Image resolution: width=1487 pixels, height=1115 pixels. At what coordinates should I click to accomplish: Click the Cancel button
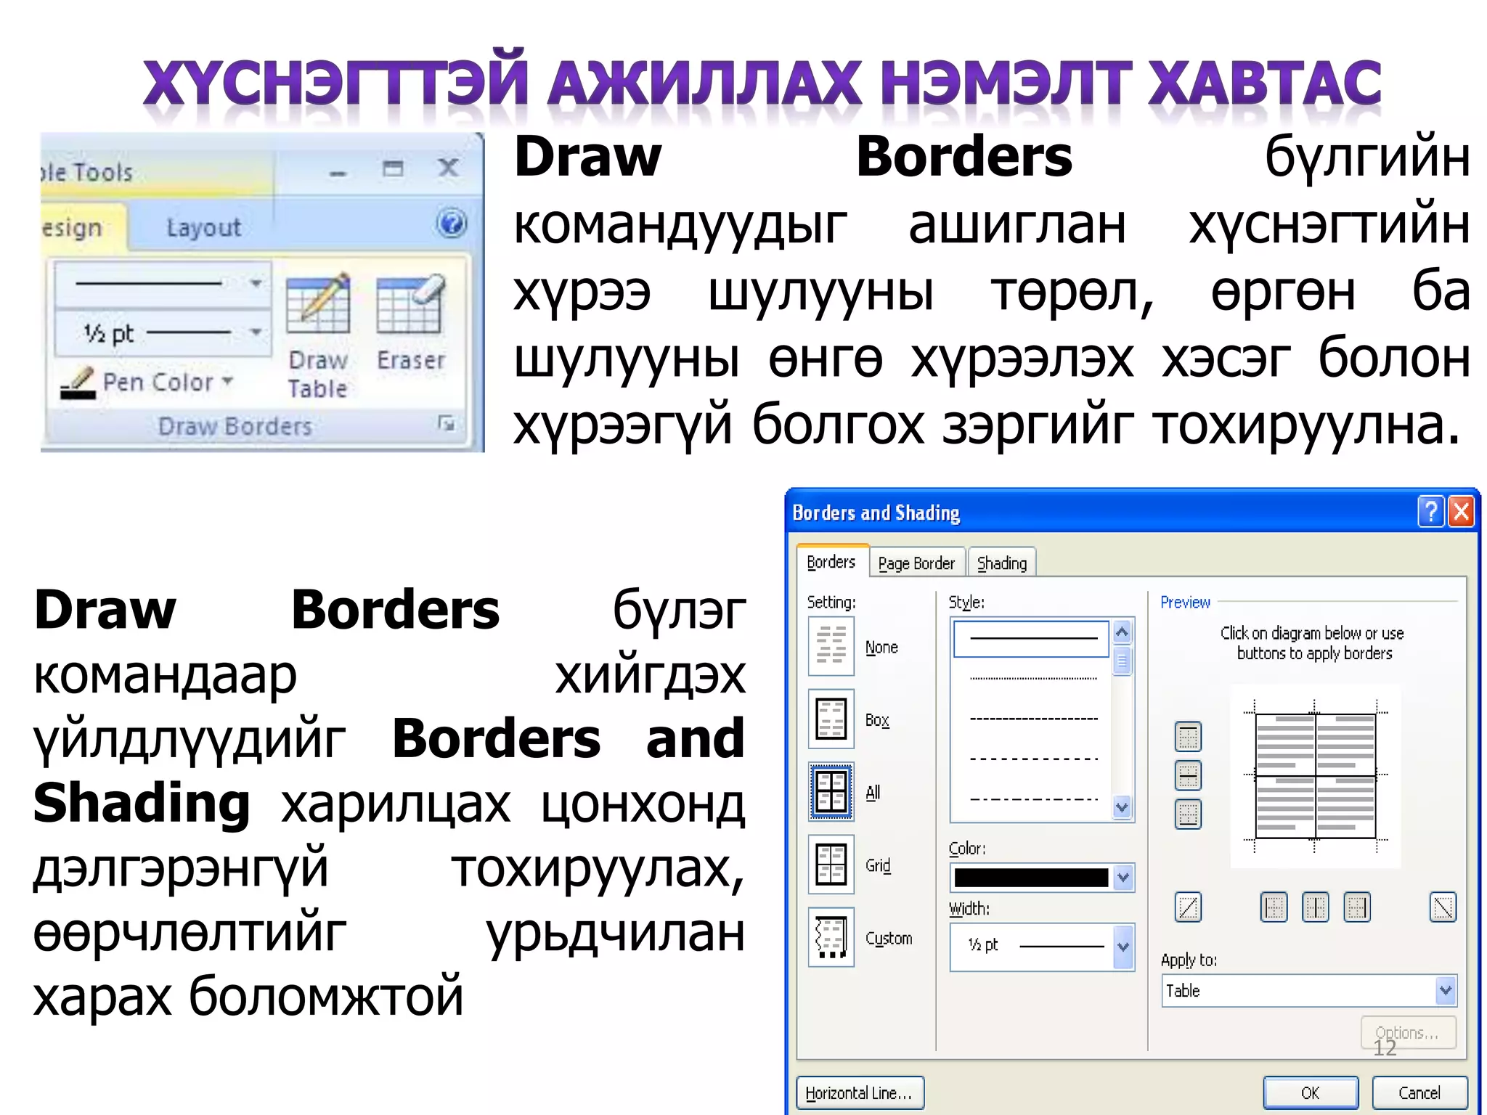tap(1419, 1093)
